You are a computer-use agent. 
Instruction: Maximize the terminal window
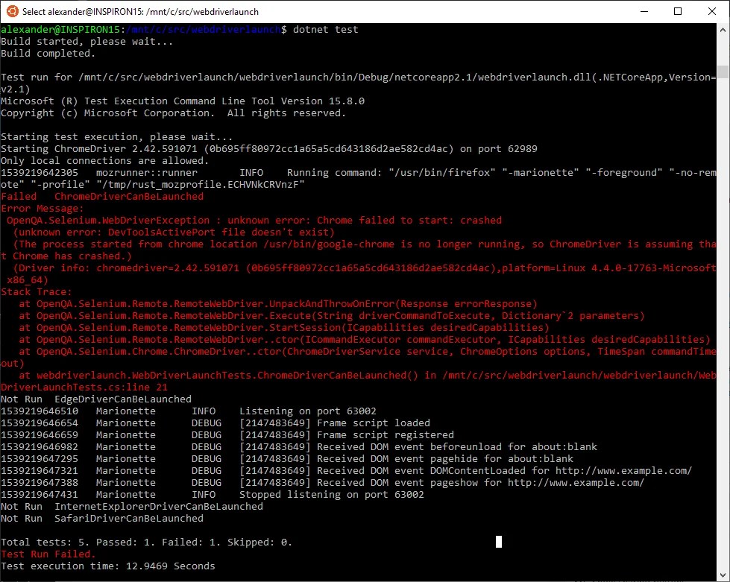[x=678, y=11]
